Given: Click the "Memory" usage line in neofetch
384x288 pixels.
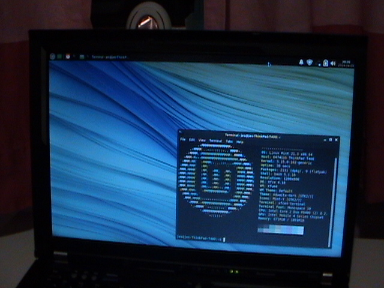Looking at the screenshot, I should [281, 220].
